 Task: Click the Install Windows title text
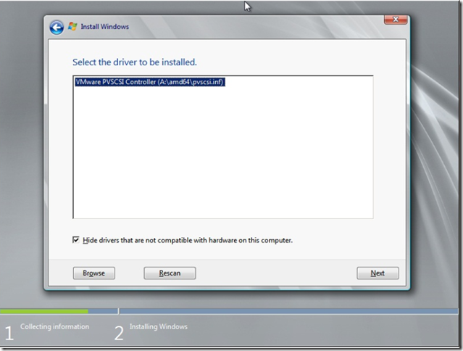click(x=105, y=27)
